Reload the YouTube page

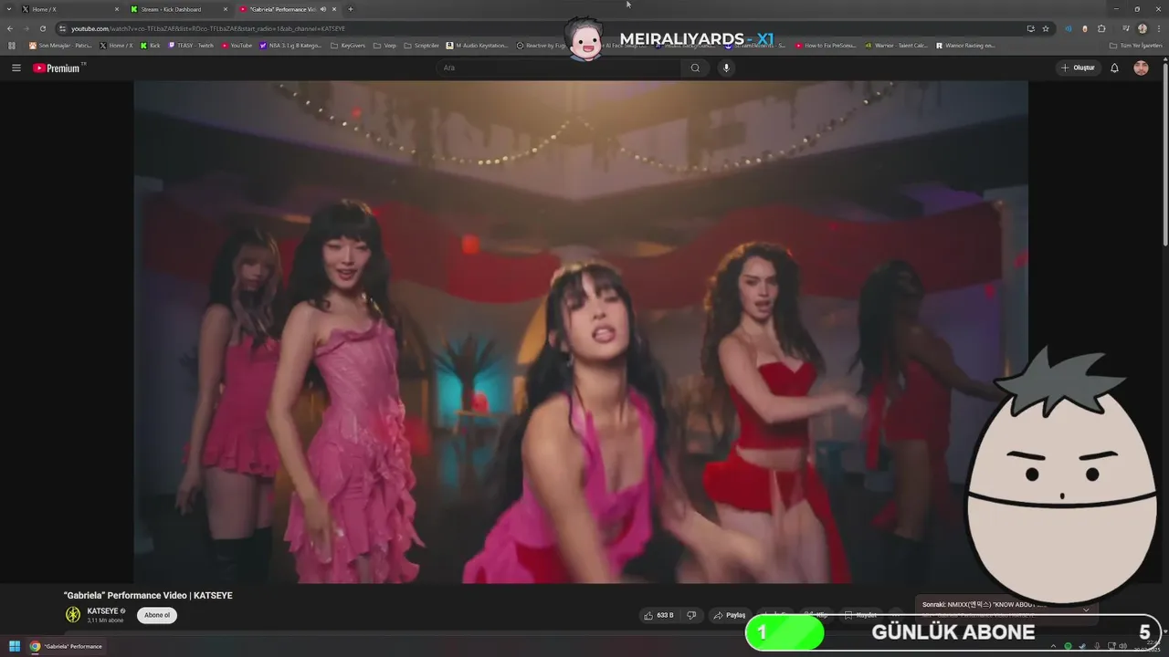42,28
